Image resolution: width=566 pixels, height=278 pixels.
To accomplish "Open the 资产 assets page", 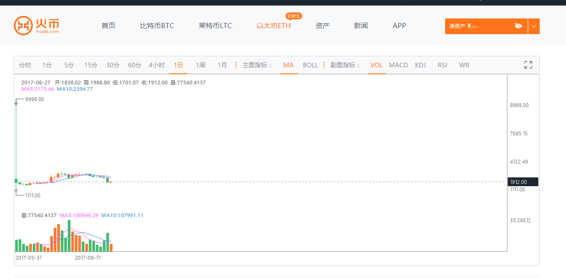I will pyautogui.click(x=322, y=26).
